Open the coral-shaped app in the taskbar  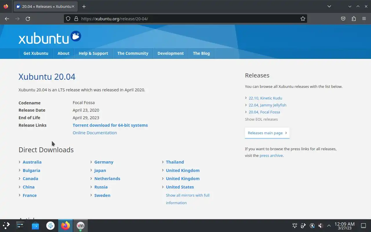tap(50, 225)
